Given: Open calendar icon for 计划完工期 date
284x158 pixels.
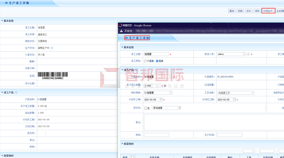Looking at the screenshot, I should tap(234, 99).
